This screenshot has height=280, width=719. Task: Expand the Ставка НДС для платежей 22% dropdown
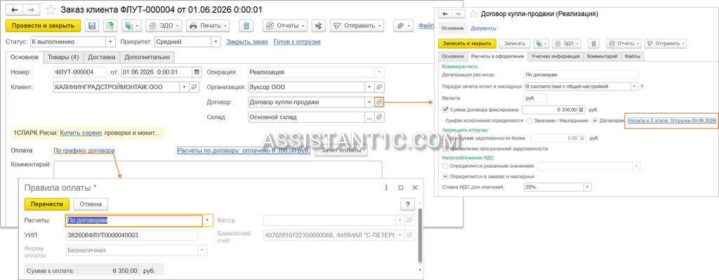click(588, 187)
